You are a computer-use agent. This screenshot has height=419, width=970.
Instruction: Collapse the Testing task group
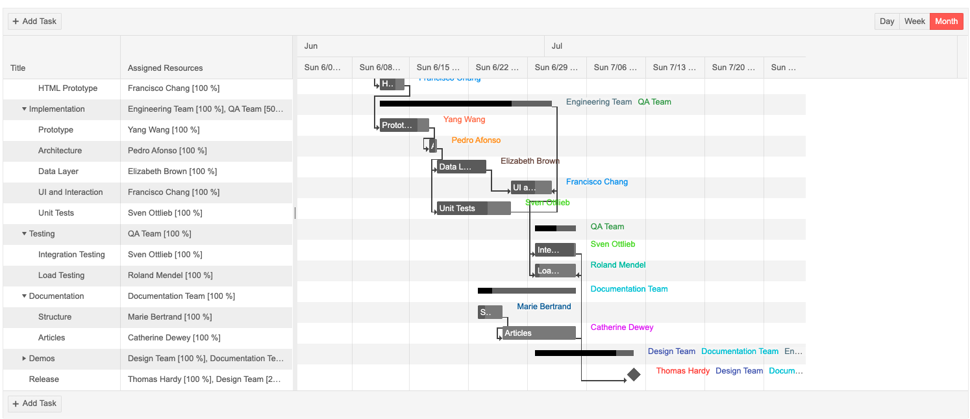(25, 234)
